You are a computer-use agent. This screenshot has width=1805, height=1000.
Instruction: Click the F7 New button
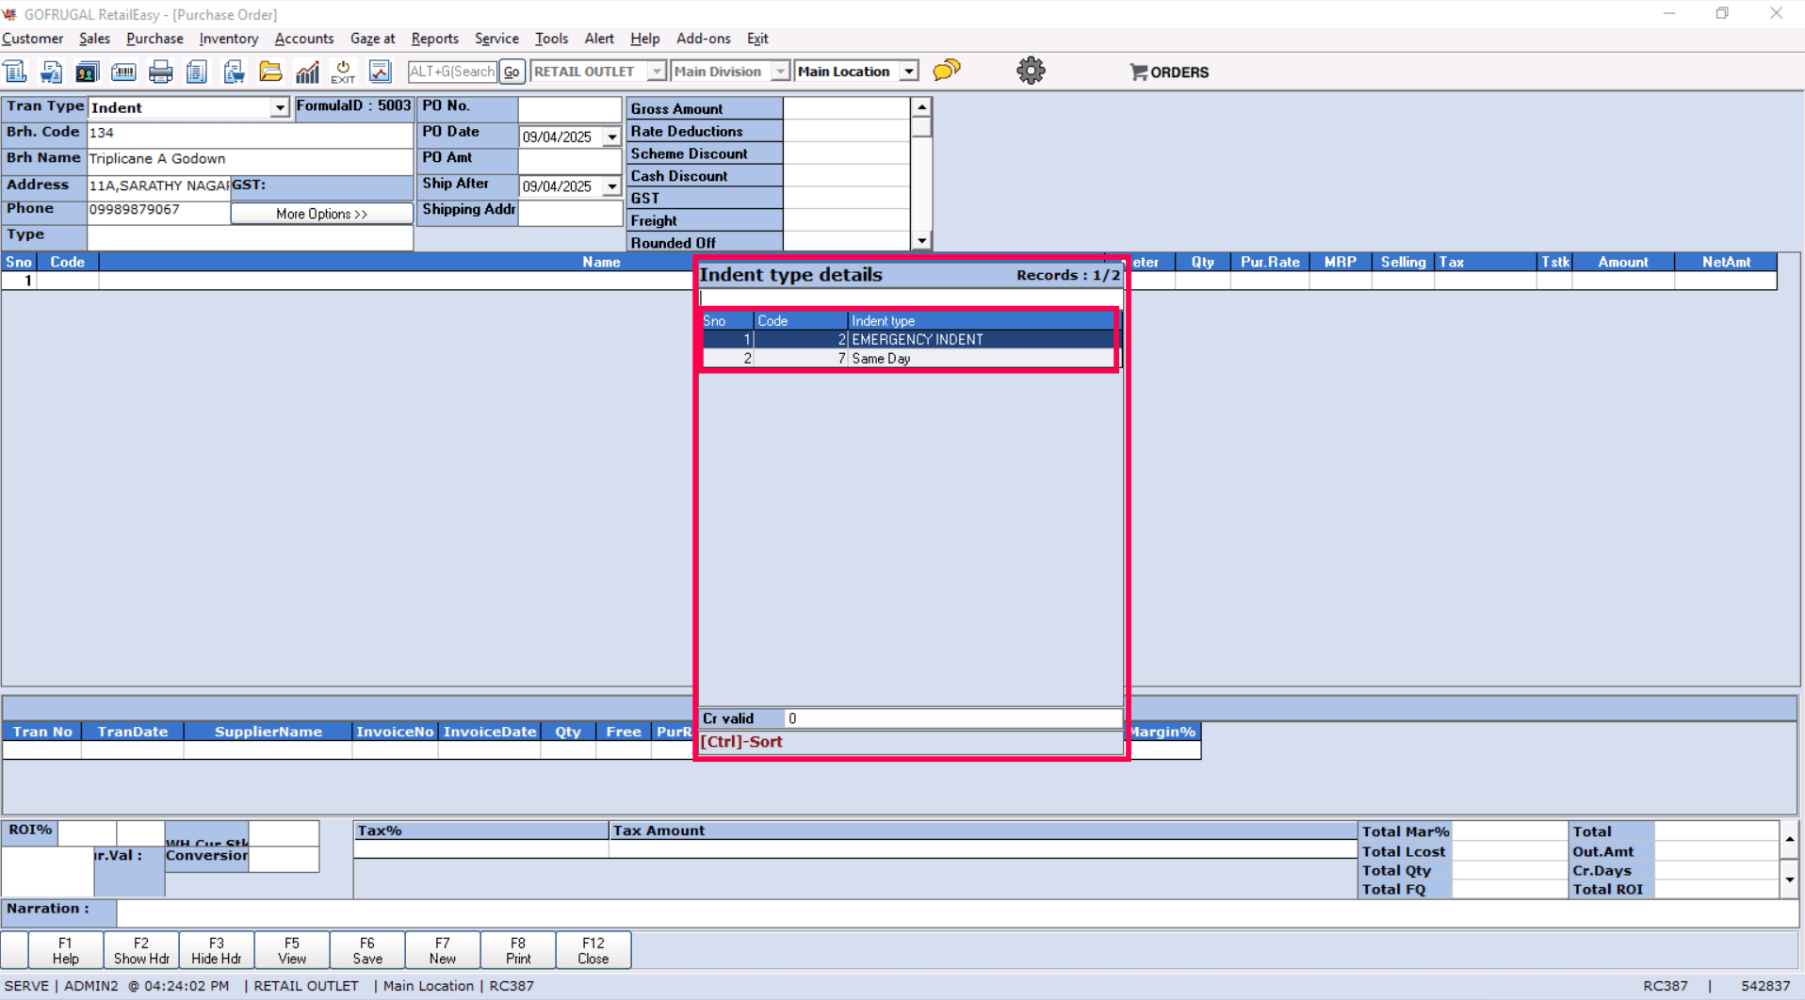[x=443, y=950]
